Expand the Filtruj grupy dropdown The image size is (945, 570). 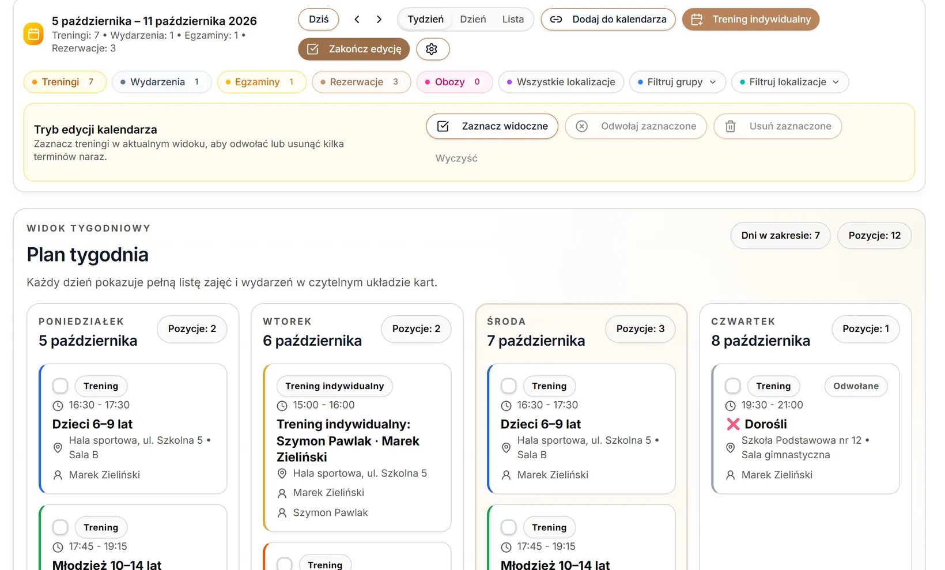click(x=678, y=82)
